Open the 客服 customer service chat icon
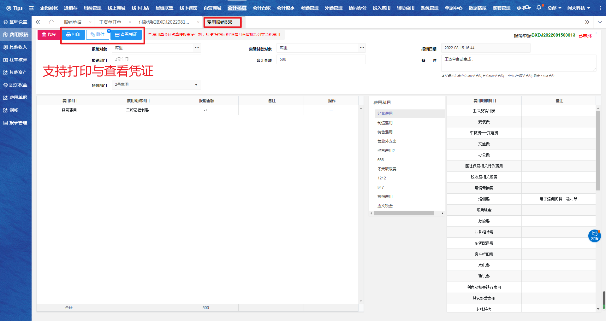Screen dimensions: 606x321 click(594, 236)
